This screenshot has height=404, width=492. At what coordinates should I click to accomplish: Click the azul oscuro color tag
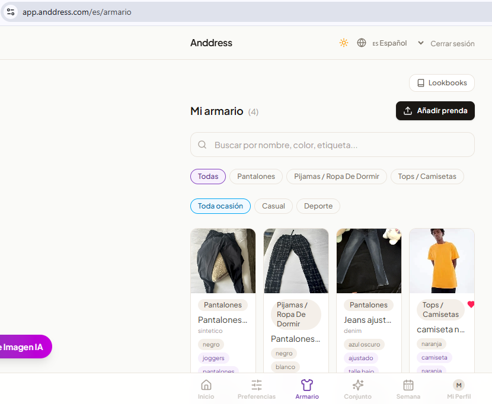click(x=364, y=344)
